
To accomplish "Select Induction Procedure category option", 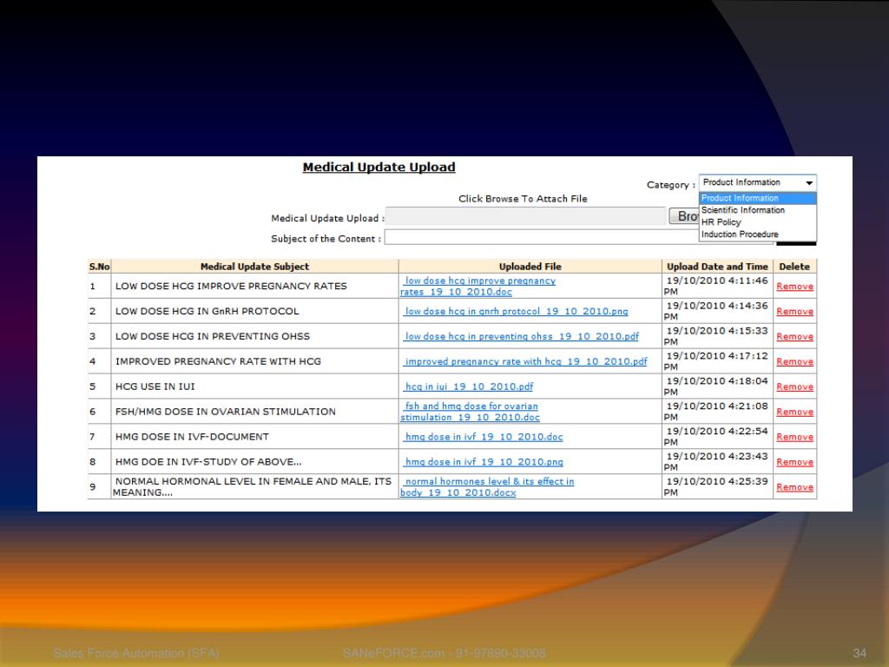I will click(x=757, y=234).
